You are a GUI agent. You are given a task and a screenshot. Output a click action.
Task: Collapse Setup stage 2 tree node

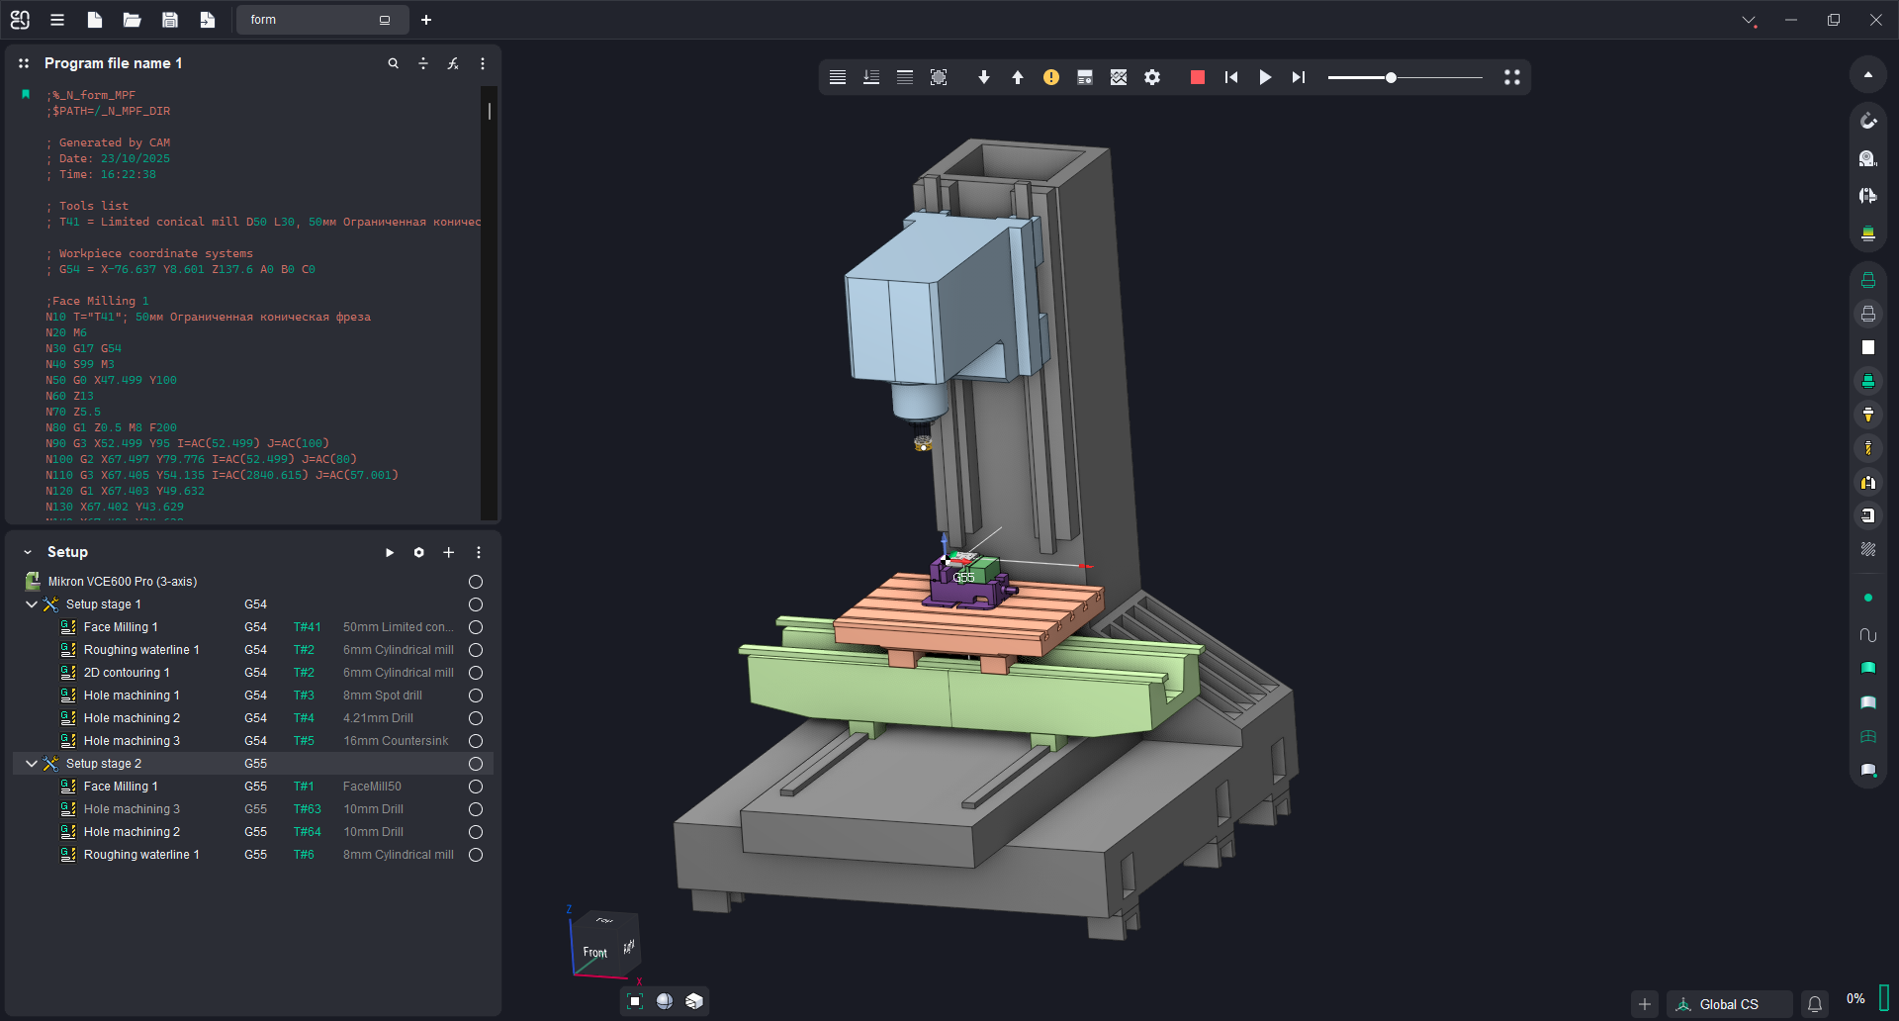pos(32,764)
